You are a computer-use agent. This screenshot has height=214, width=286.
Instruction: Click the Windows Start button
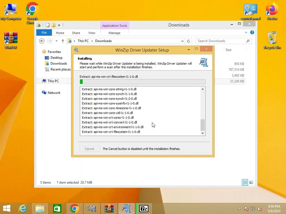coord(7,208)
